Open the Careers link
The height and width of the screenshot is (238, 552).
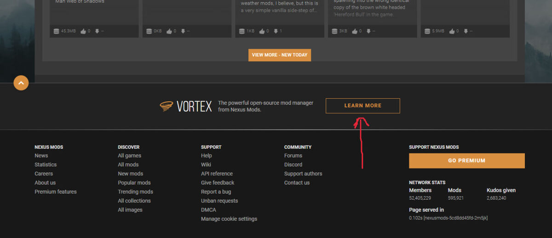[x=44, y=174]
